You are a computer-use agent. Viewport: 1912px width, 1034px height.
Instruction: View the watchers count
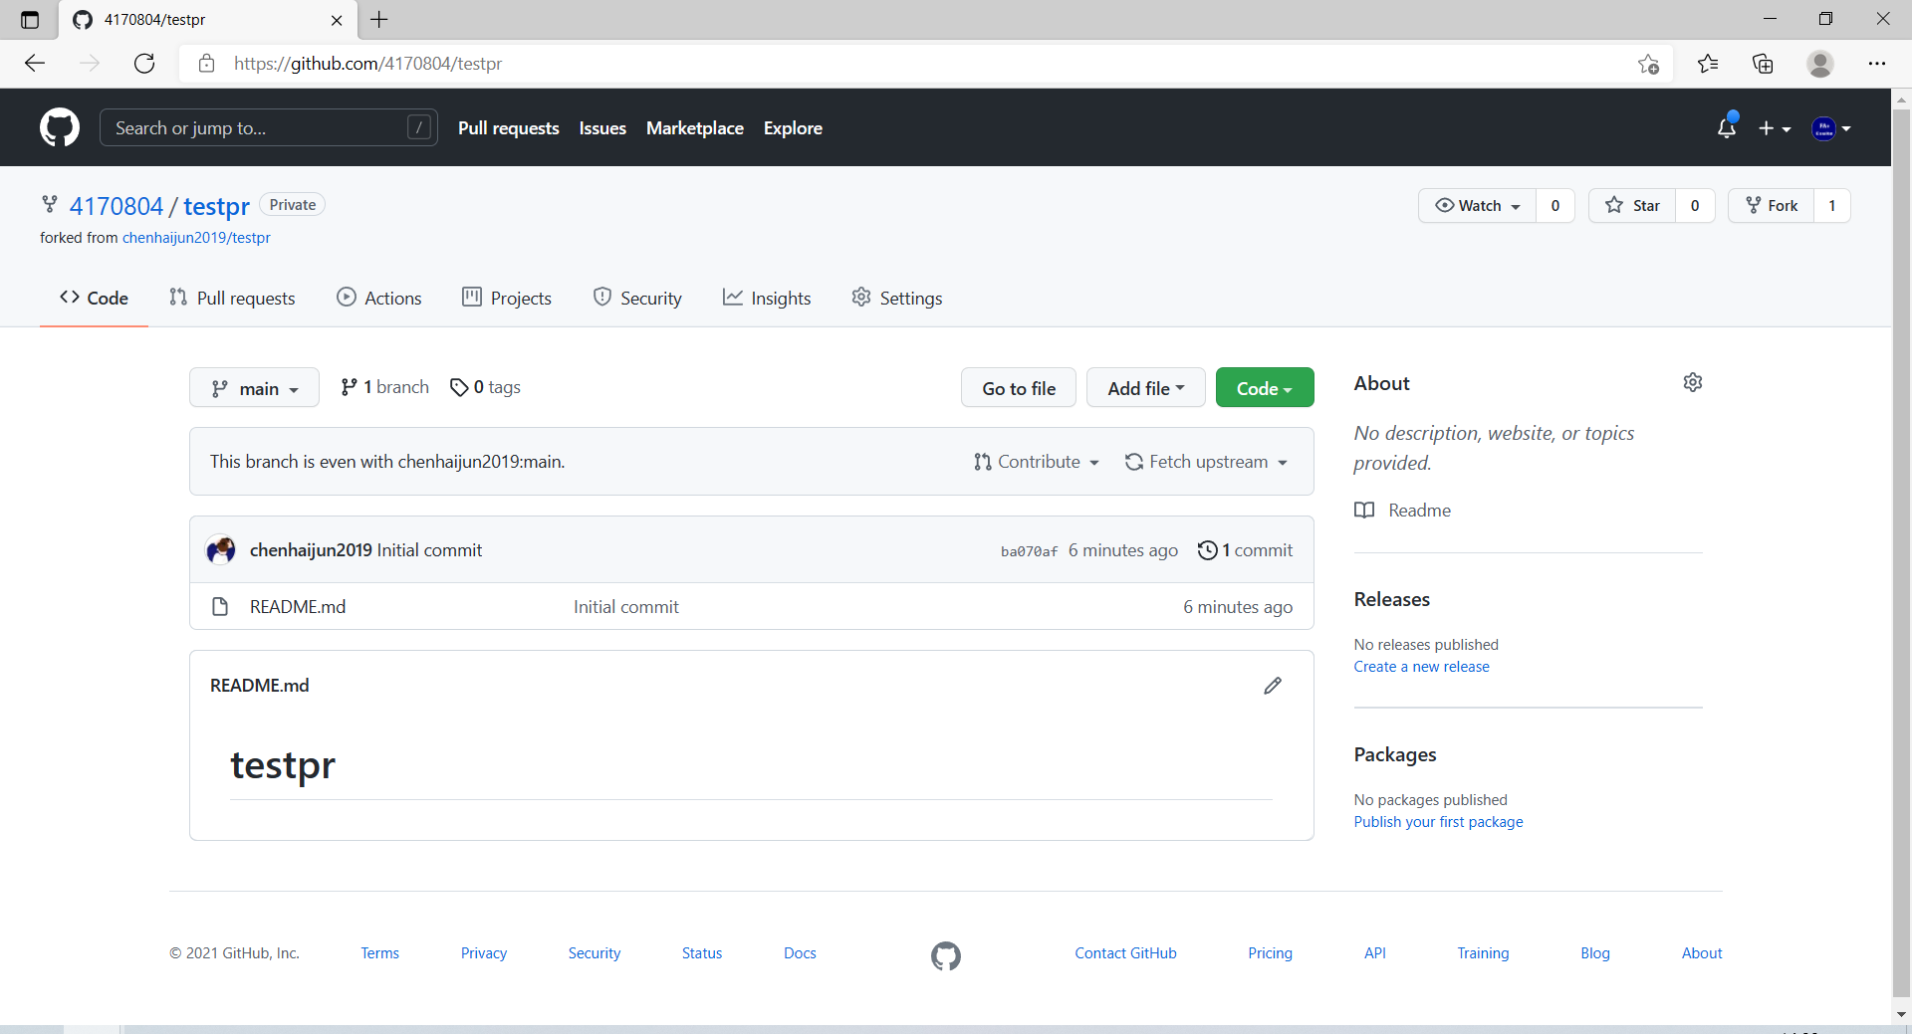(1555, 206)
